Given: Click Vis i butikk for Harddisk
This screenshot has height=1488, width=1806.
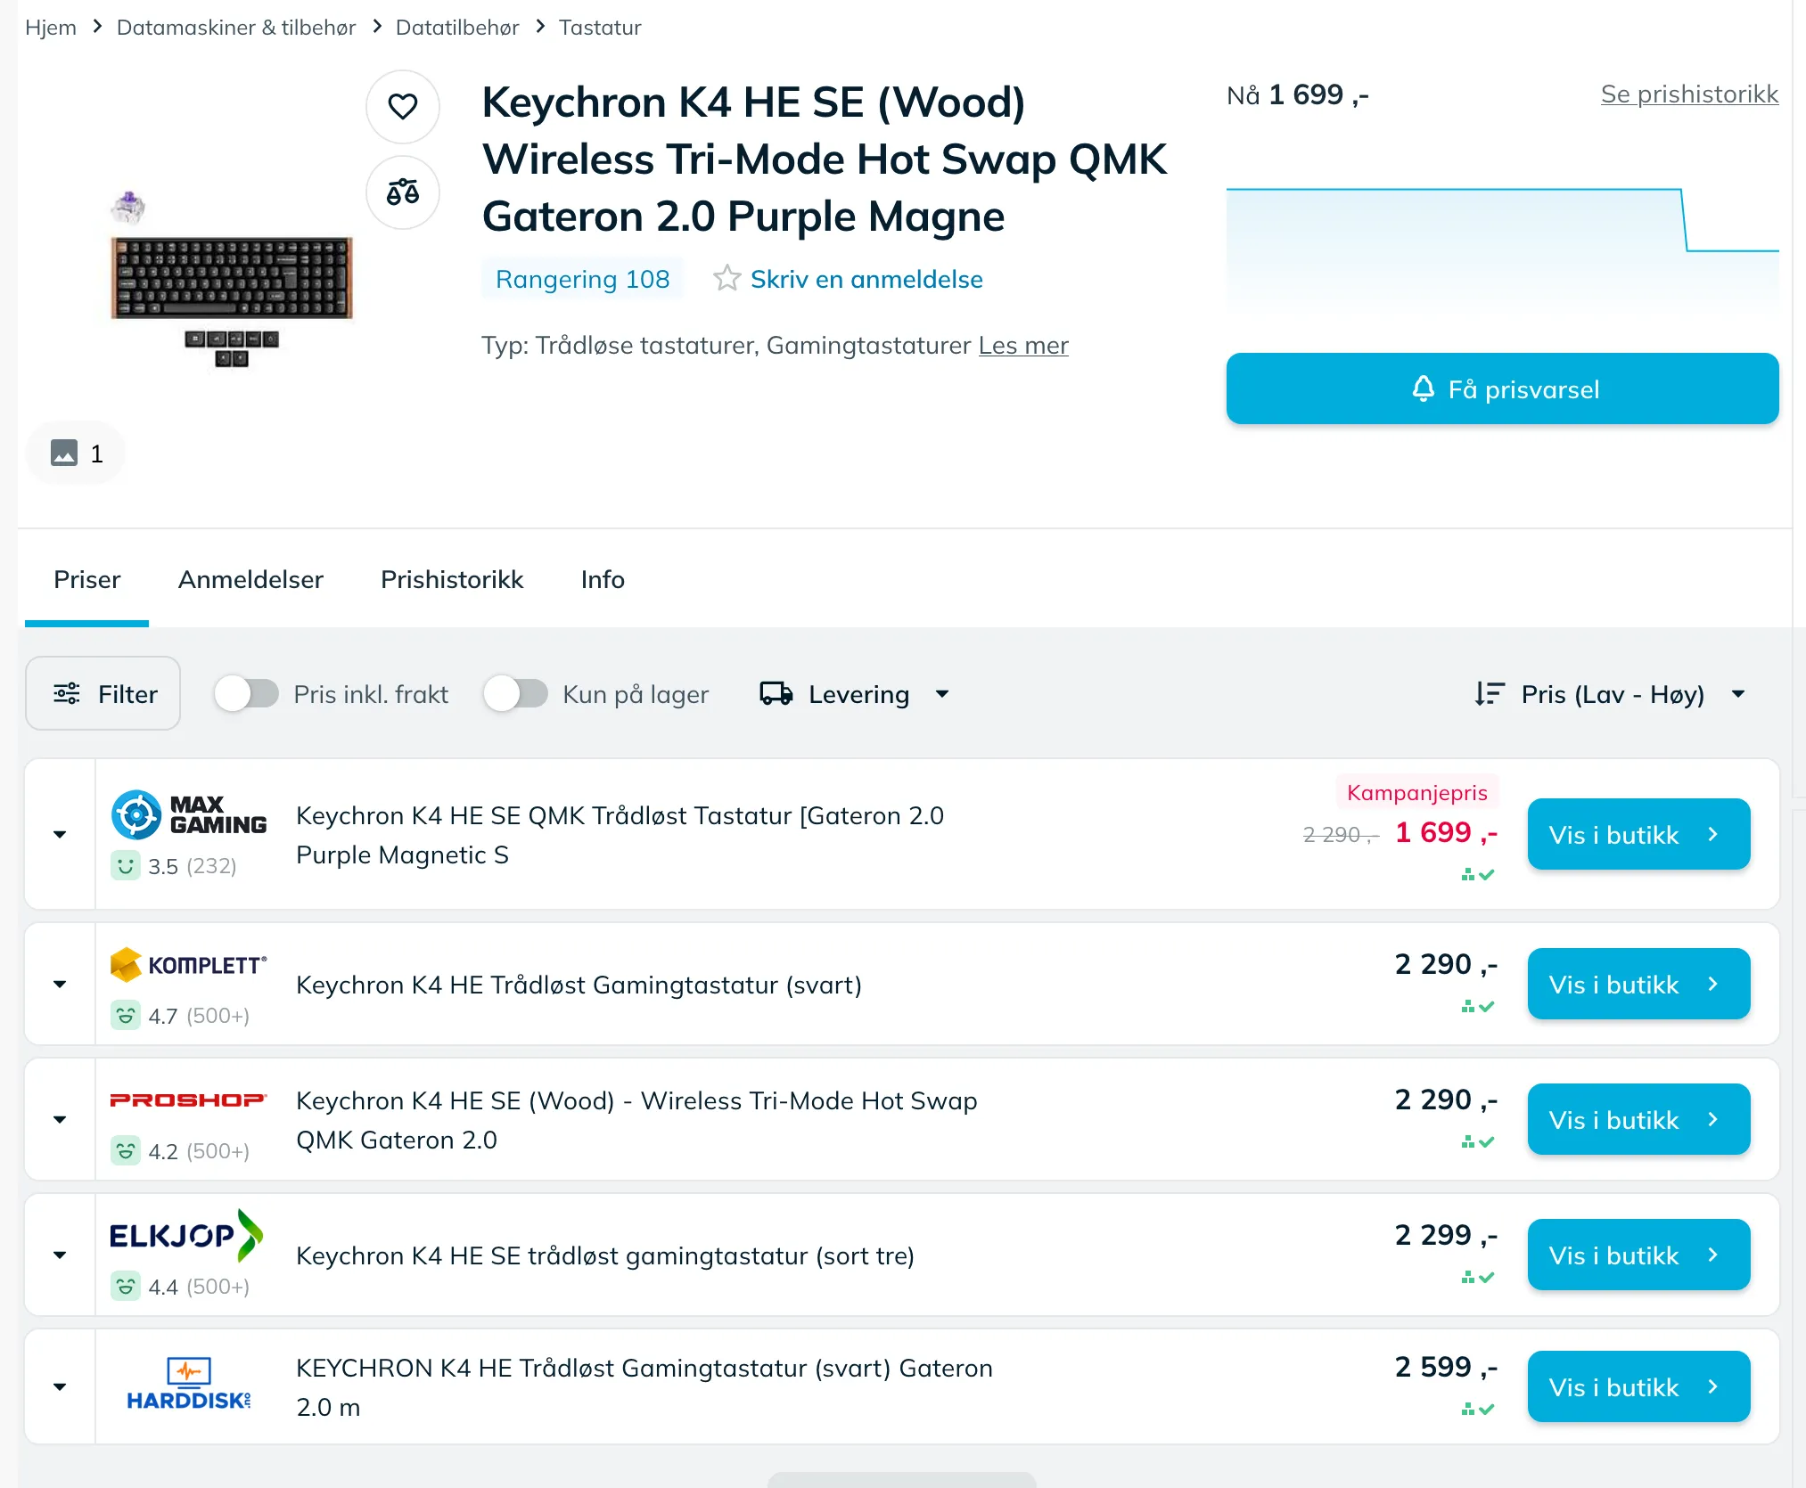Looking at the screenshot, I should pos(1638,1386).
